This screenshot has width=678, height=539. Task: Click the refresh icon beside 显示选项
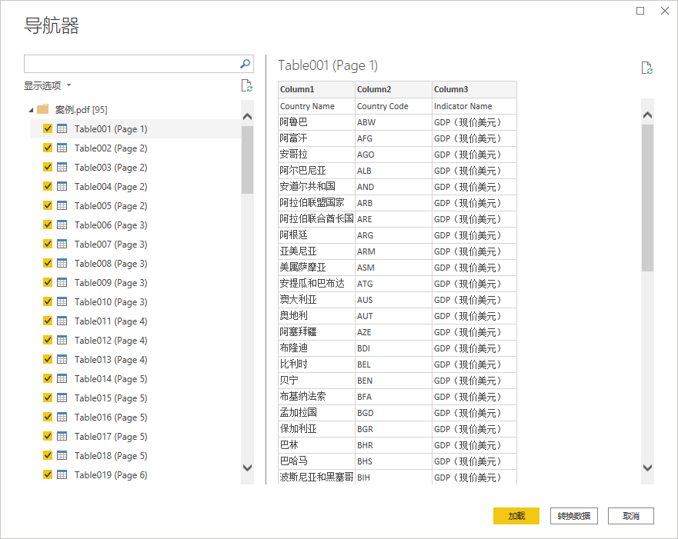(x=246, y=85)
